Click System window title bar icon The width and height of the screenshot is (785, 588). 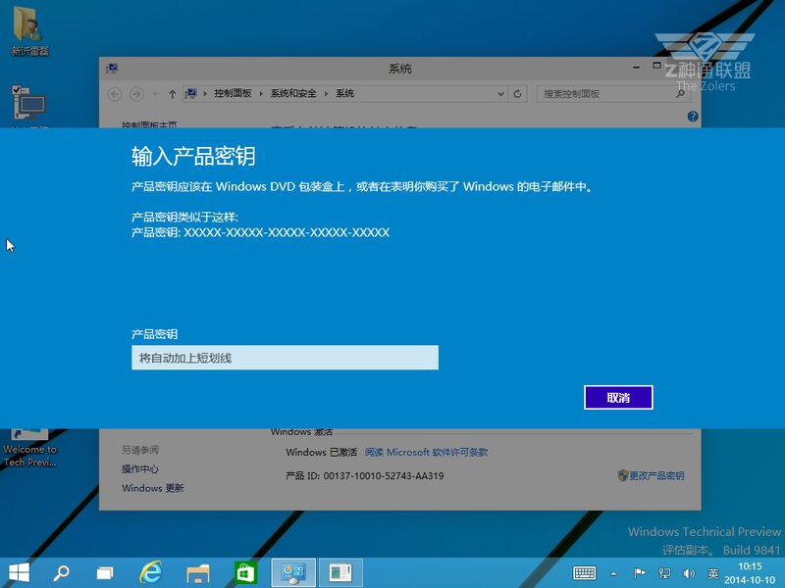(112, 69)
